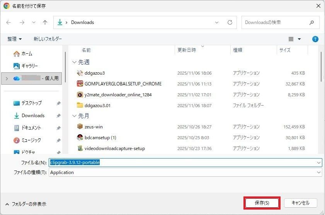The height and width of the screenshot is (215, 325).
Task: Collapse the 先月 group
Action: 74,116
